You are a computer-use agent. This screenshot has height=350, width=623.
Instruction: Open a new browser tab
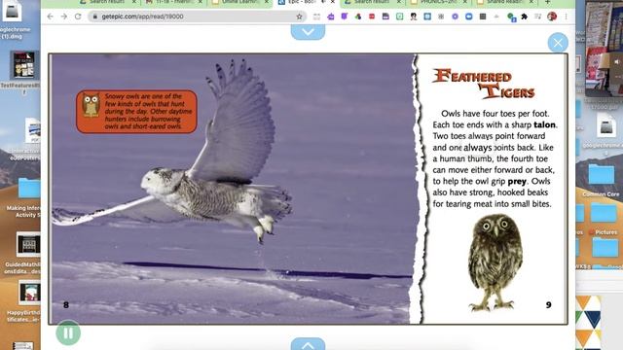547,2
